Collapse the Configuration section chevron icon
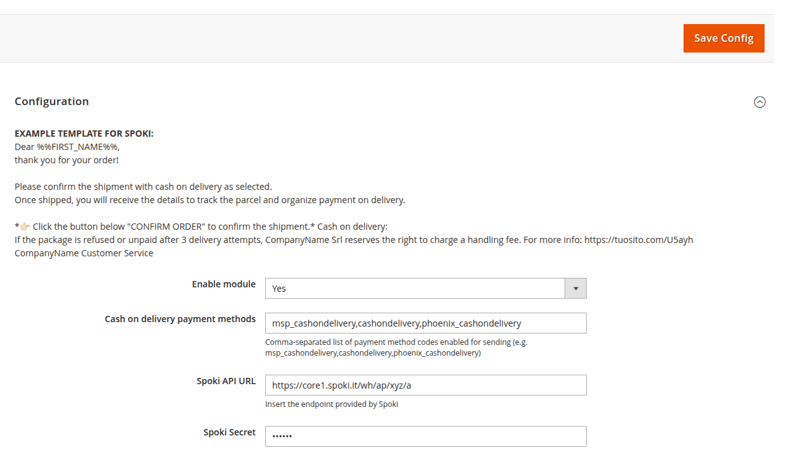This screenshot has width=788, height=462. point(760,102)
